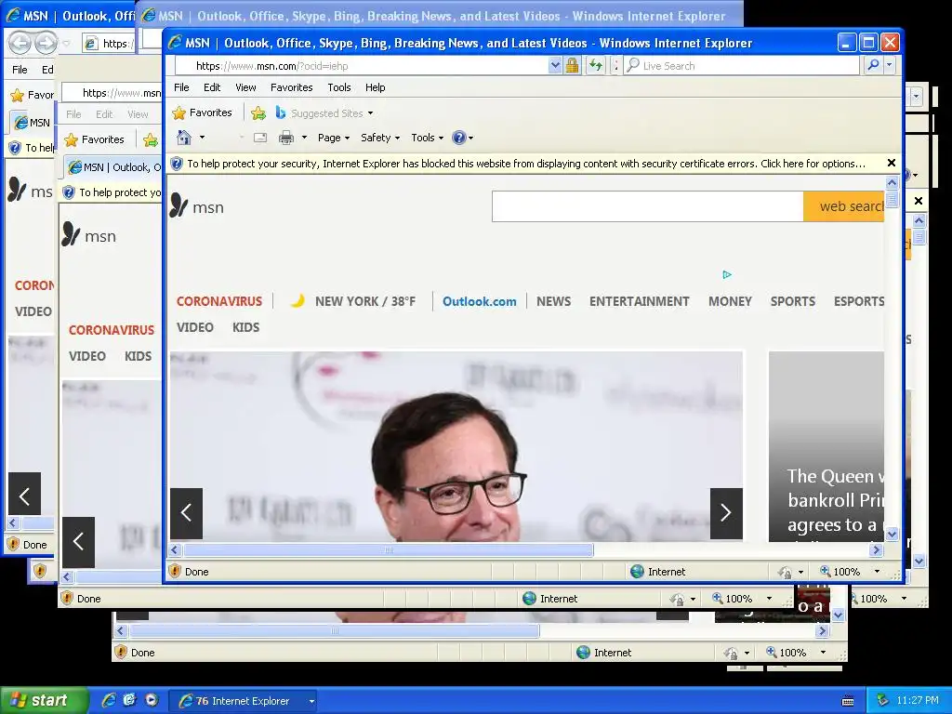This screenshot has width=952, height=714.
Task: Click the security lock icon in address bar
Action: click(572, 66)
